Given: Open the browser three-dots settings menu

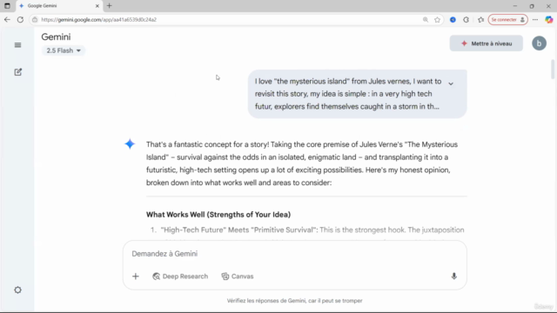Looking at the screenshot, I should [535, 19].
